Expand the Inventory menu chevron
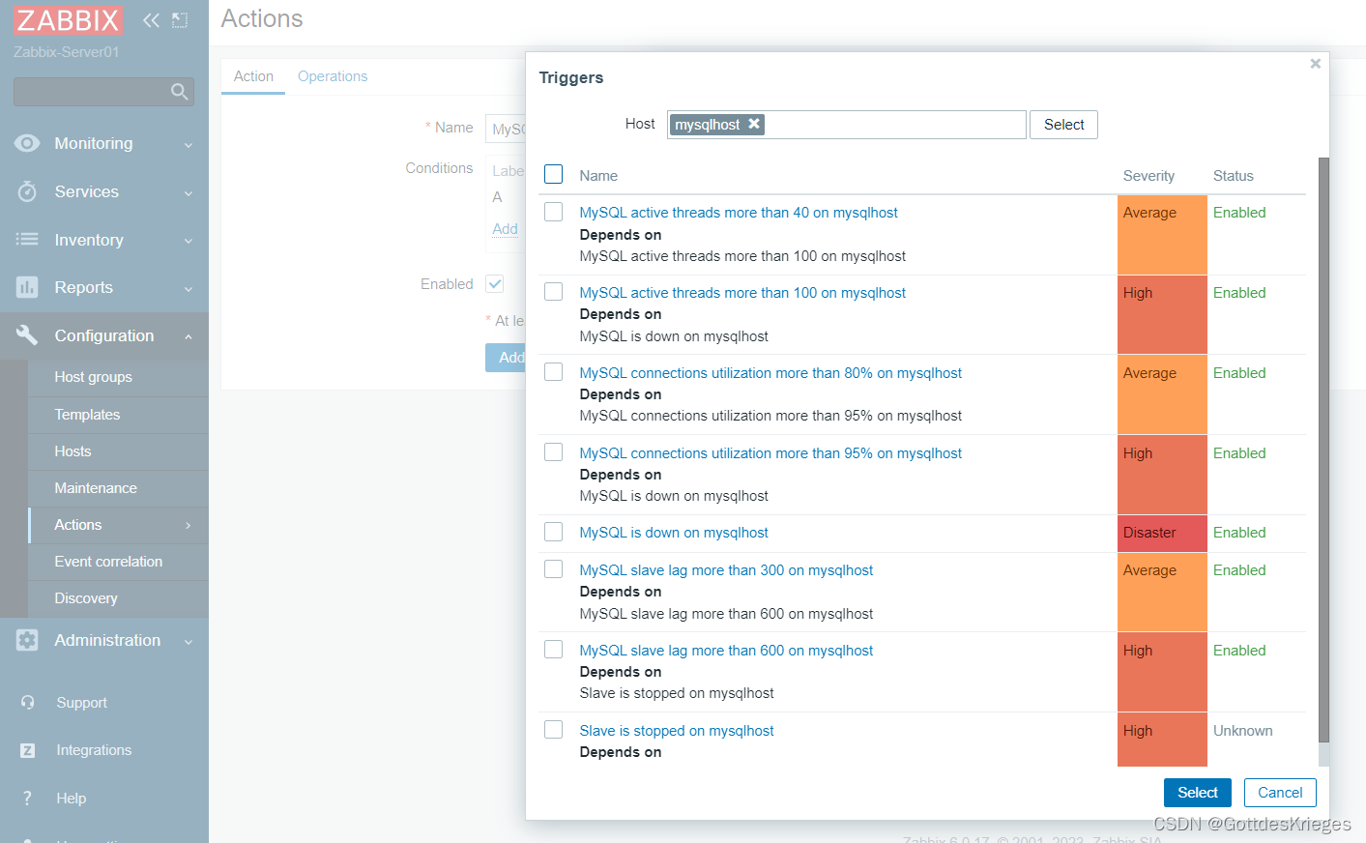This screenshot has width=1366, height=843. click(x=189, y=241)
